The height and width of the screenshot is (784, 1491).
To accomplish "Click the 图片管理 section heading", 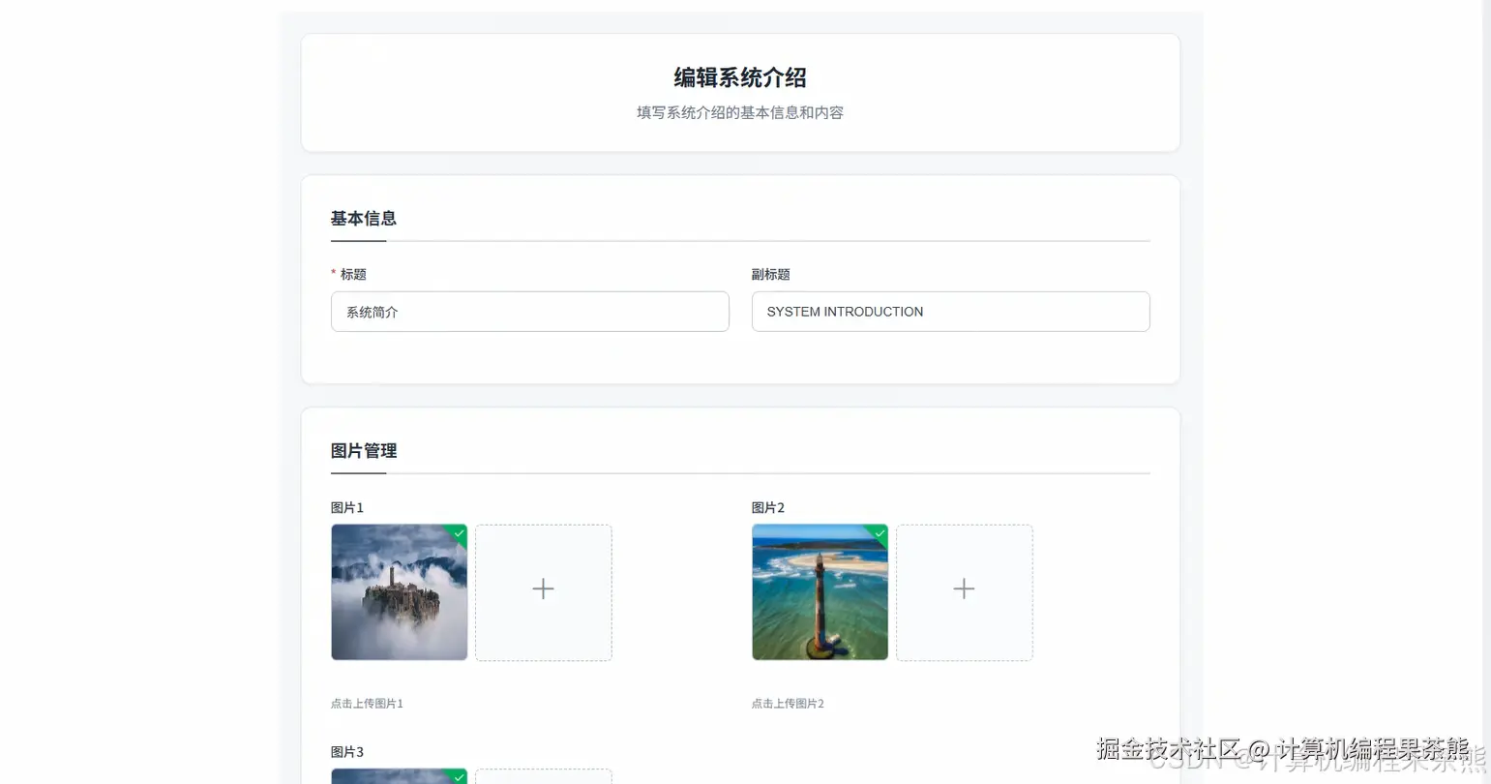I will tap(364, 451).
